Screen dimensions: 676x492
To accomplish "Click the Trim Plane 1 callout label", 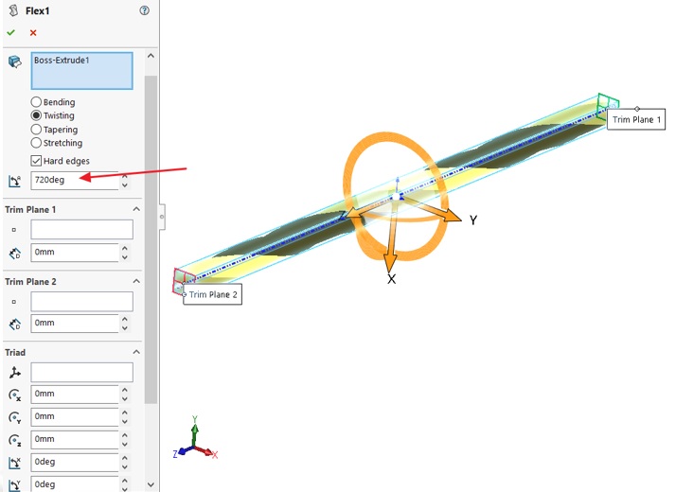I will 636,119.
